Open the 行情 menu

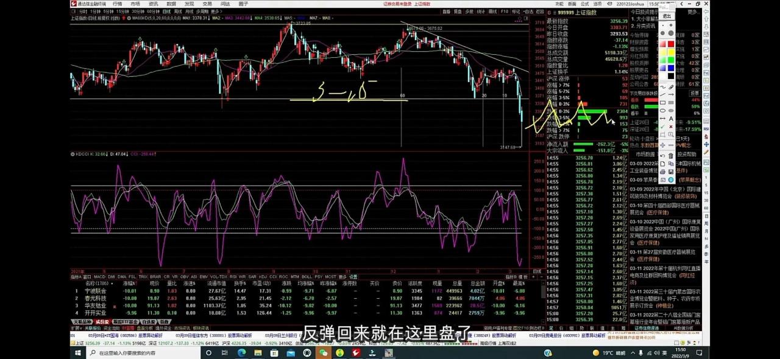[x=117, y=4]
